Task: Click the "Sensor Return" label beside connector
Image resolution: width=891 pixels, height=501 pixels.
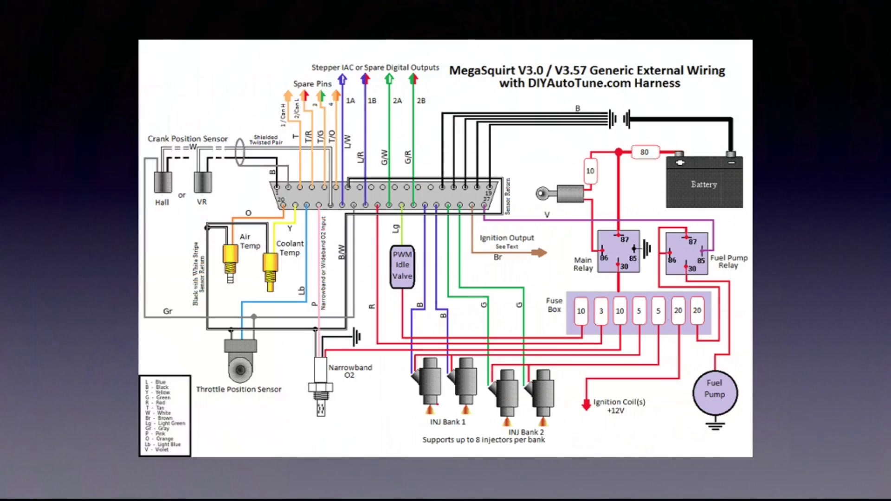Action: tap(508, 196)
